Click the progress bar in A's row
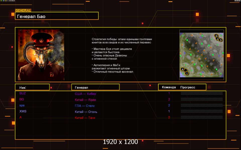Screen dimensions: 241x150 202,117
